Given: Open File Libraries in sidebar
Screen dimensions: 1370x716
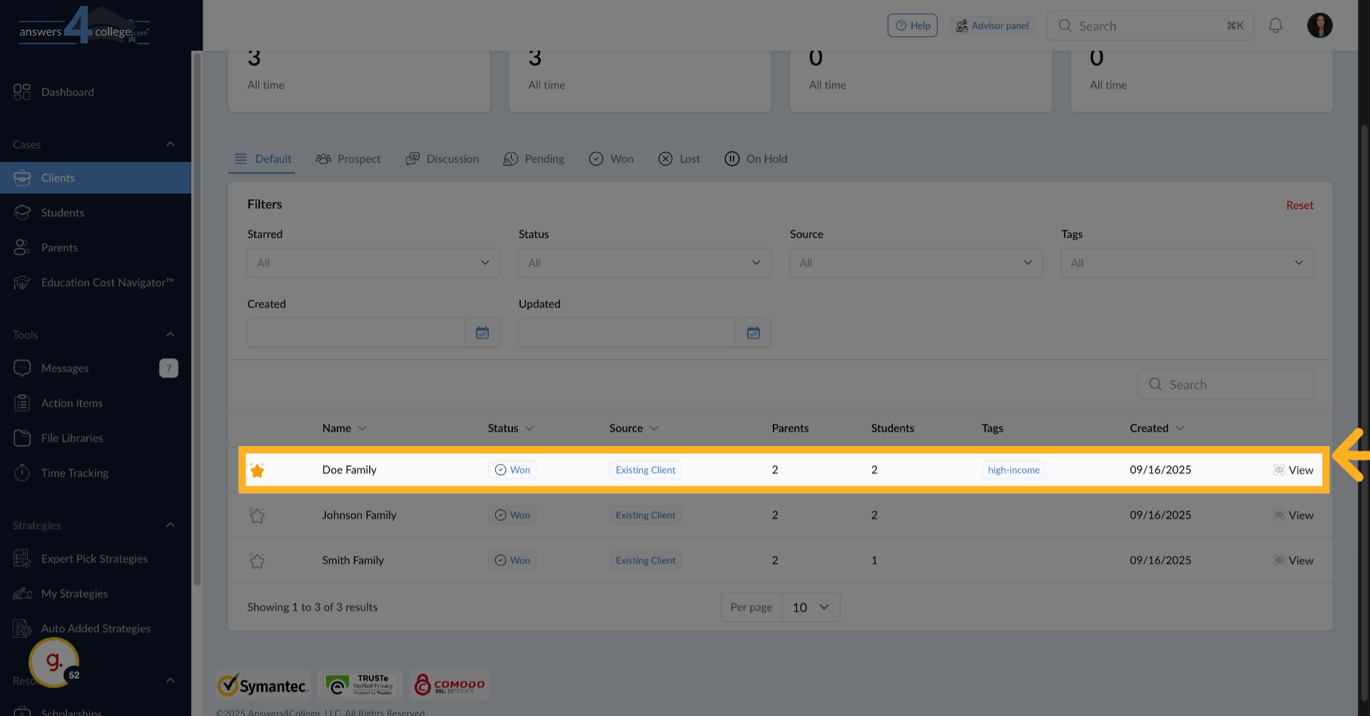Looking at the screenshot, I should [71, 438].
